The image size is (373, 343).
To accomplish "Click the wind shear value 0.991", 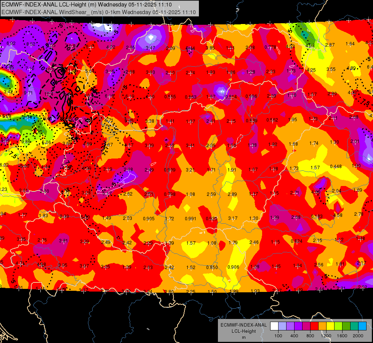I will click(191, 218).
